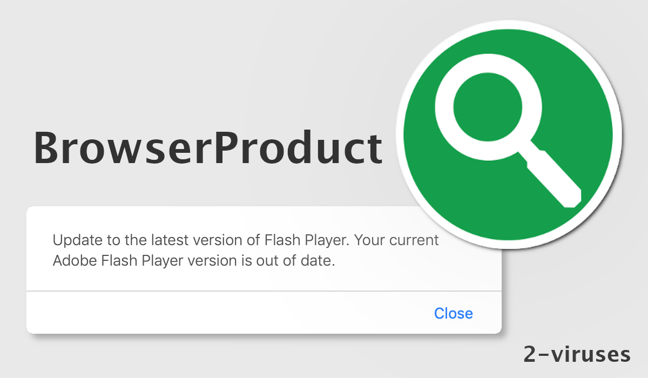Click the green magnifying glass logo
This screenshot has width=648, height=378.
[508, 135]
